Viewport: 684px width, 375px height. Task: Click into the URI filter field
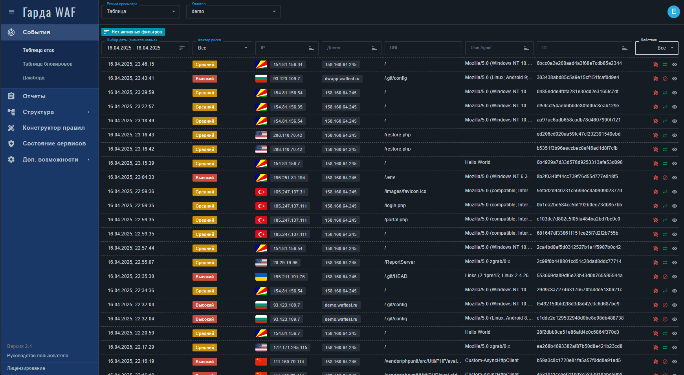pyautogui.click(x=423, y=48)
